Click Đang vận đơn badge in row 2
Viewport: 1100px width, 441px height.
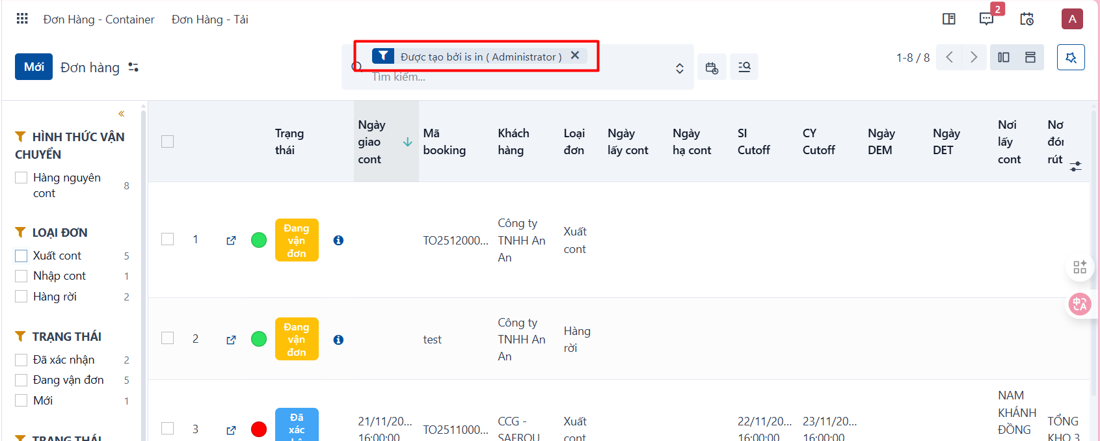pos(297,339)
